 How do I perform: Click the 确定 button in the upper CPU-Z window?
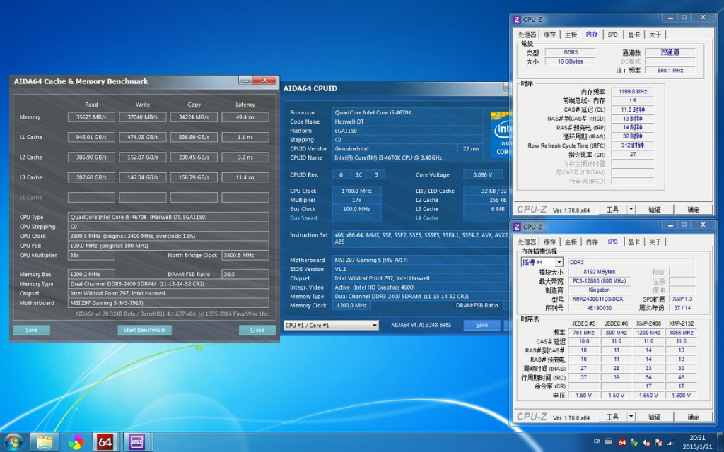[694, 209]
